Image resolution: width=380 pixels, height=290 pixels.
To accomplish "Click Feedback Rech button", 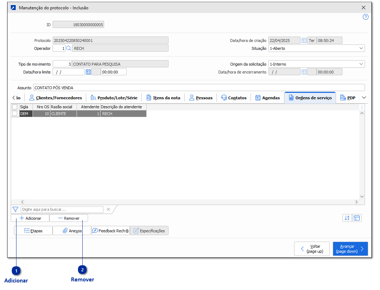I will pyautogui.click(x=111, y=231).
